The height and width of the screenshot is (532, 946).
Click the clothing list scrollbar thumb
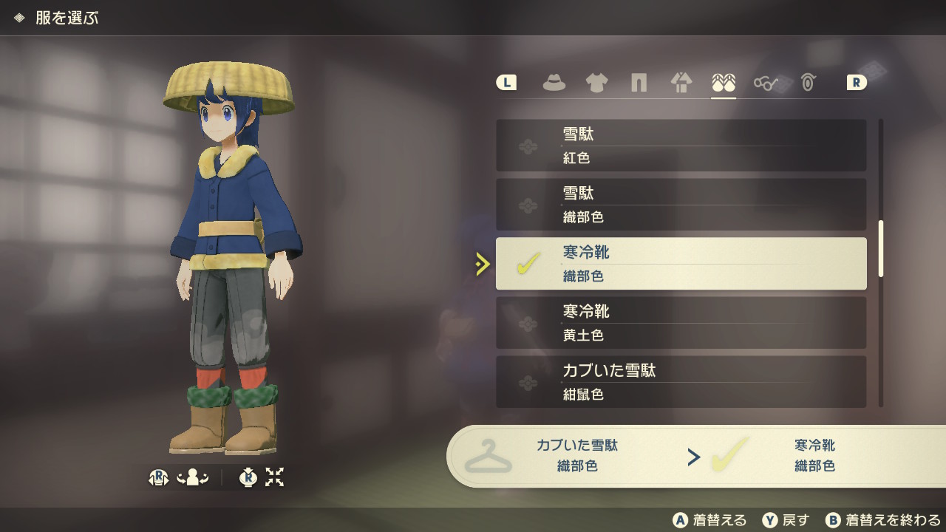coord(881,249)
